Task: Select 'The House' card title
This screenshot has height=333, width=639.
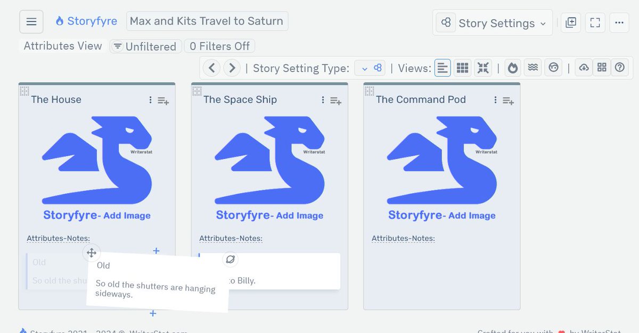Action: pos(56,99)
